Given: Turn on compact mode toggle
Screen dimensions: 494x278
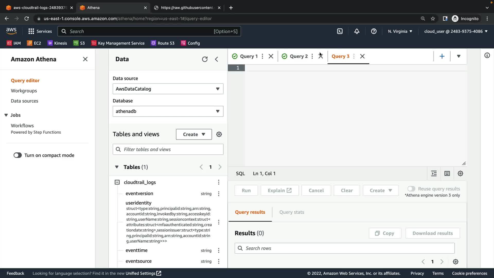Looking at the screenshot, I should (x=18, y=155).
